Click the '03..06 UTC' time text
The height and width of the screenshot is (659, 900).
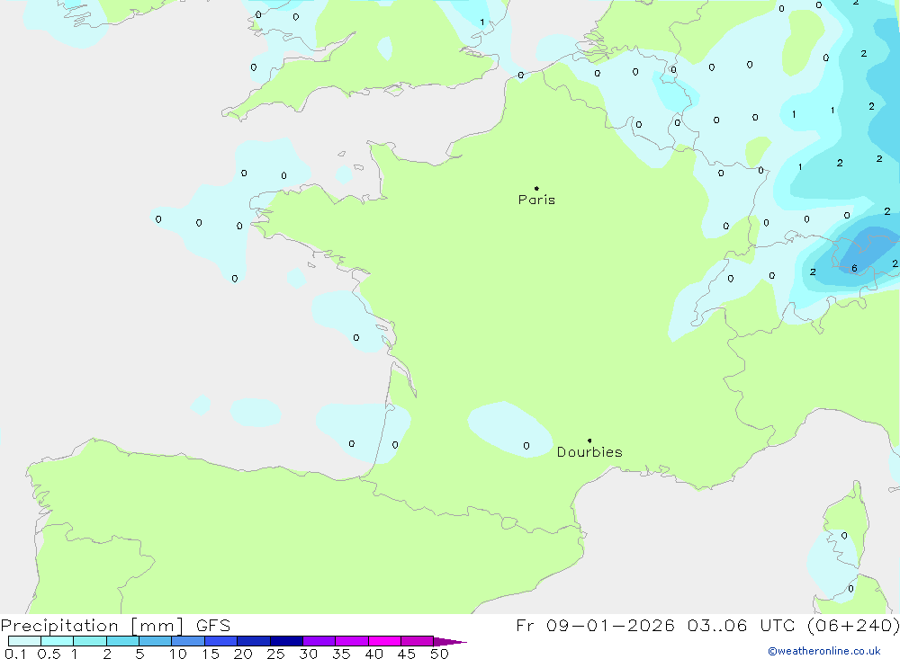click(x=742, y=626)
